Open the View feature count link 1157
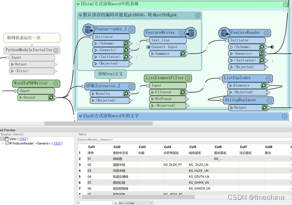 (x=23, y=139)
